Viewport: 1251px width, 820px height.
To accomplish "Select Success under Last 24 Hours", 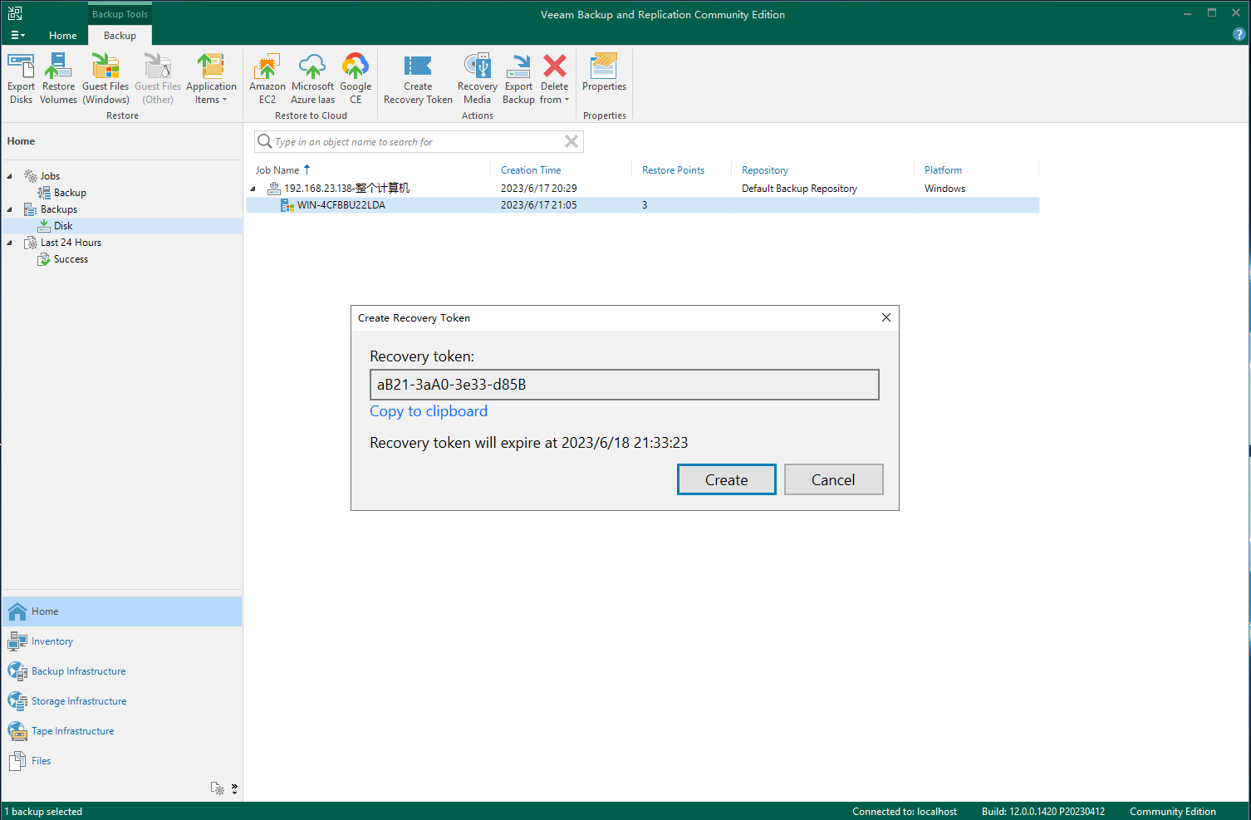I will tap(71, 259).
